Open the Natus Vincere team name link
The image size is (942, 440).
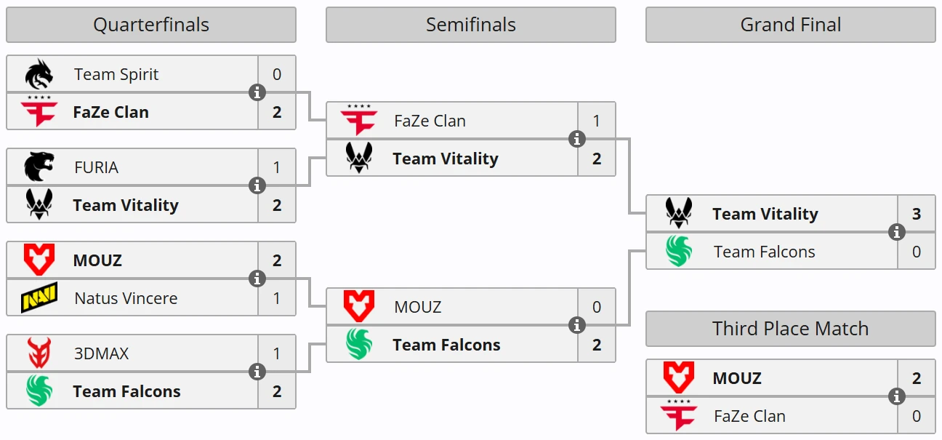(126, 298)
